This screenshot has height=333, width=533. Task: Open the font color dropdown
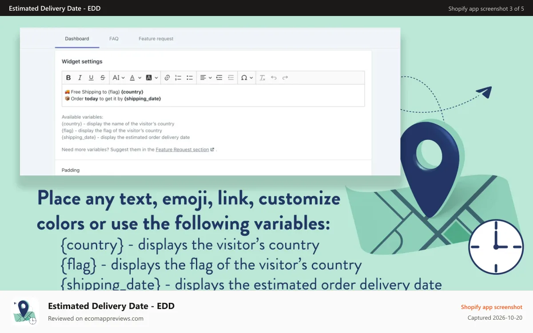135,78
